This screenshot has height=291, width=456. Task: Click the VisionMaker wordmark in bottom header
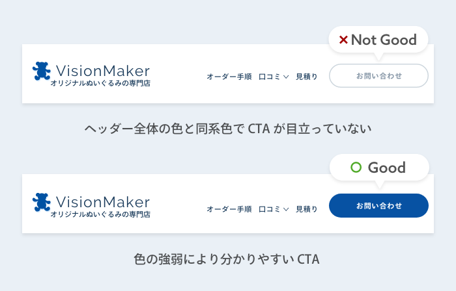pos(103,202)
